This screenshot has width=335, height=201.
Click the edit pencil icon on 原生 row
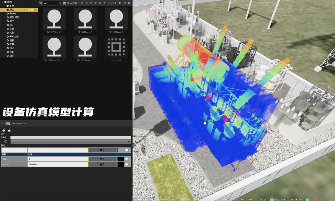point(29,10)
